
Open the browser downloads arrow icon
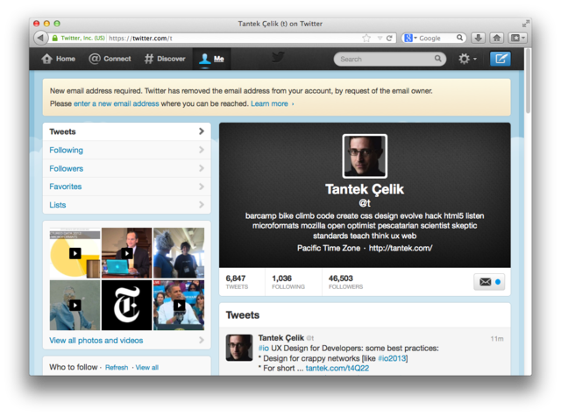point(479,38)
